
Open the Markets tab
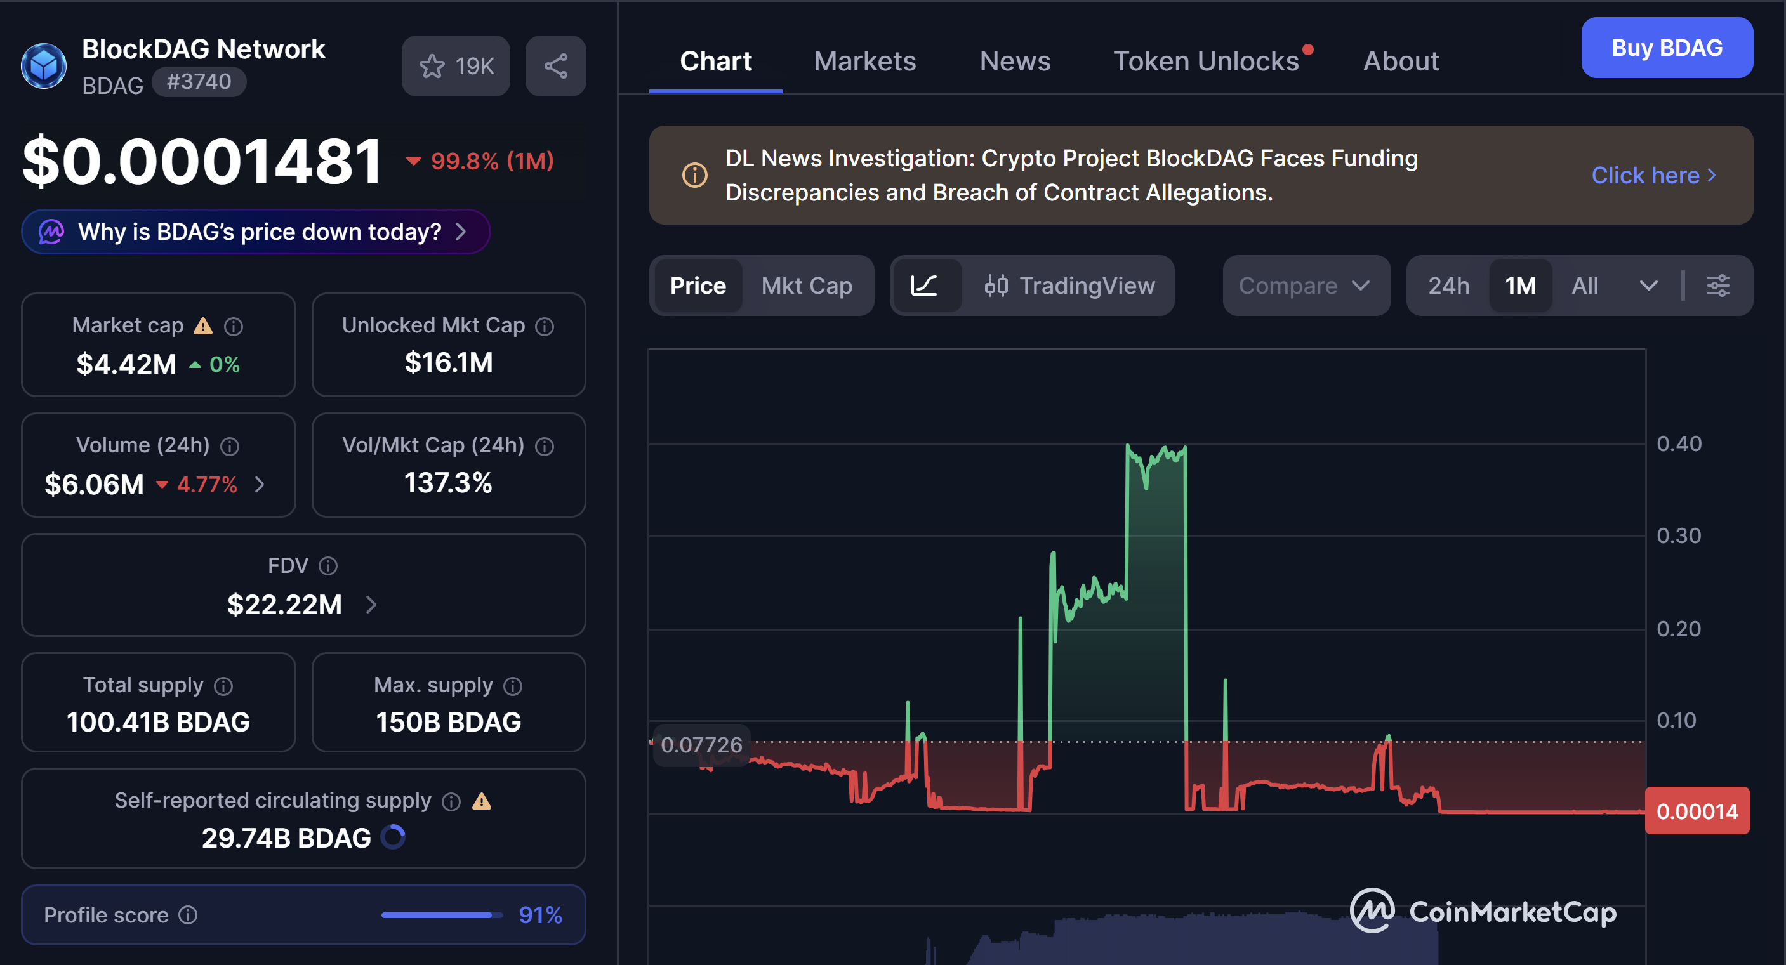pos(864,61)
